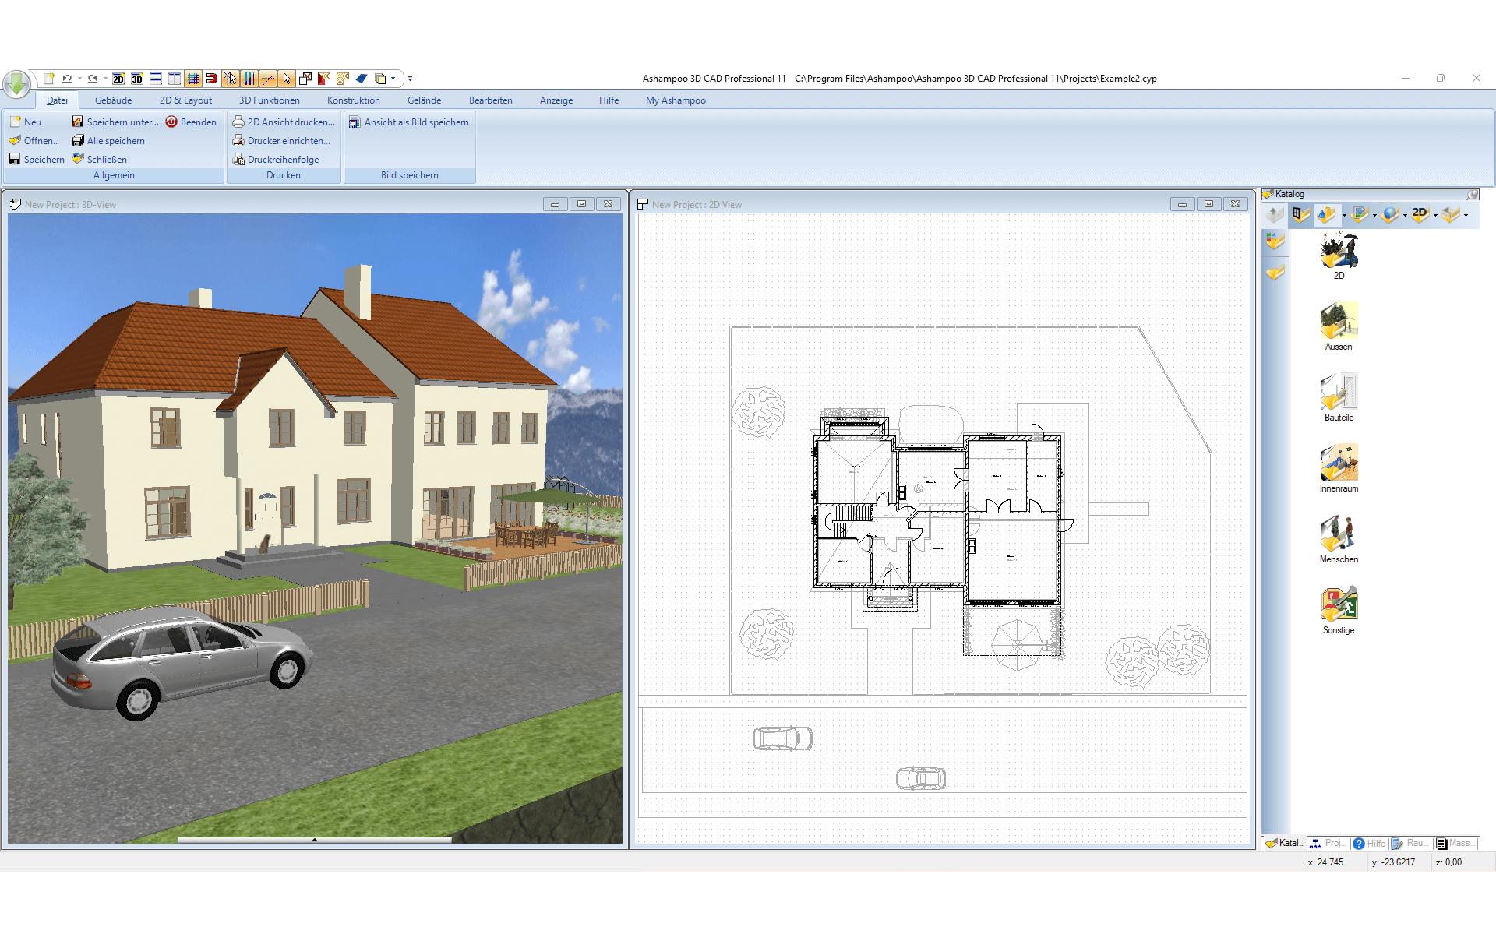Select the Hilfe panel tab at bottom
Screen dimensions: 1496x941
(x=1369, y=843)
